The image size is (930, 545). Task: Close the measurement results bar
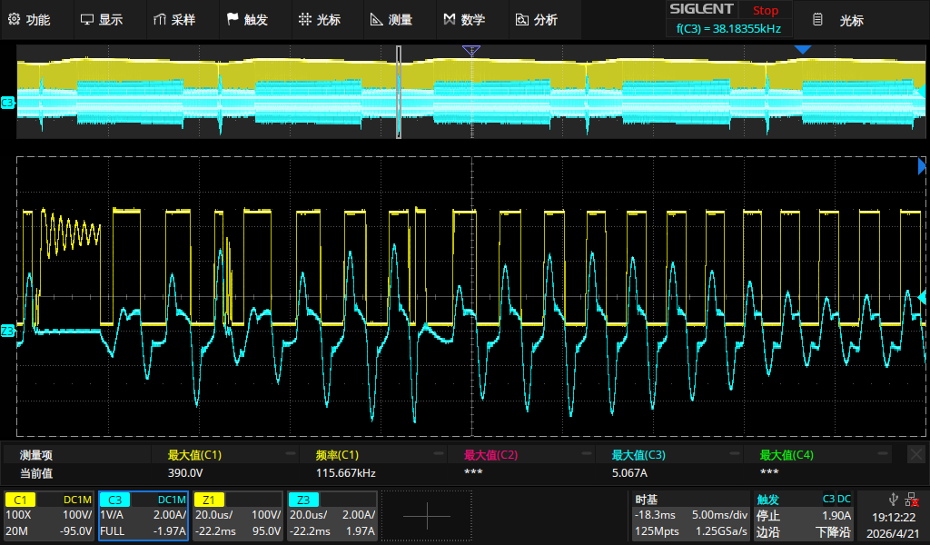915,455
